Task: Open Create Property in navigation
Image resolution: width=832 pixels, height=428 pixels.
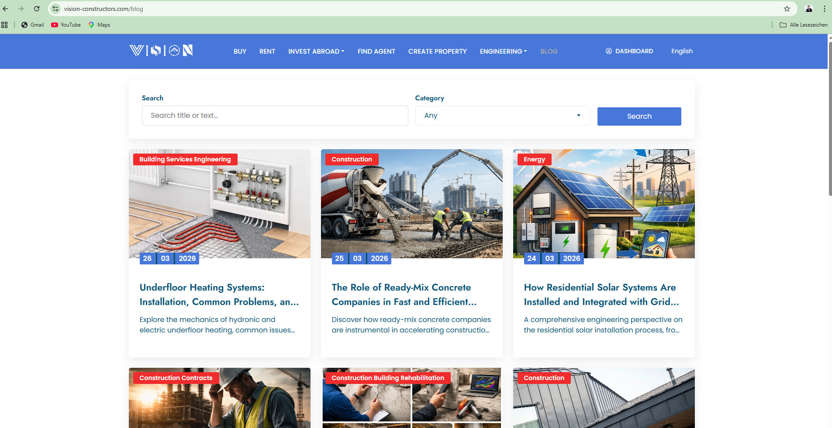Action: (x=438, y=51)
